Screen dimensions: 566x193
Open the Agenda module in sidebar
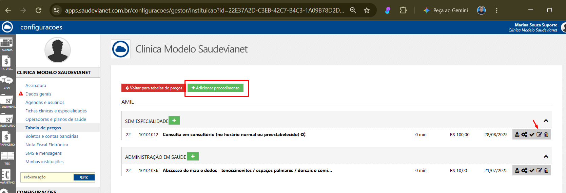coord(6,44)
